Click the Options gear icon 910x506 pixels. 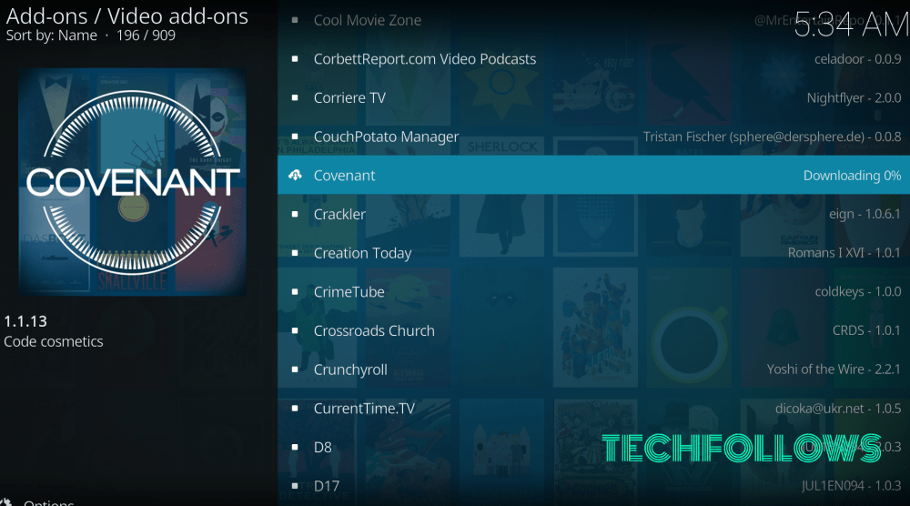point(5,502)
